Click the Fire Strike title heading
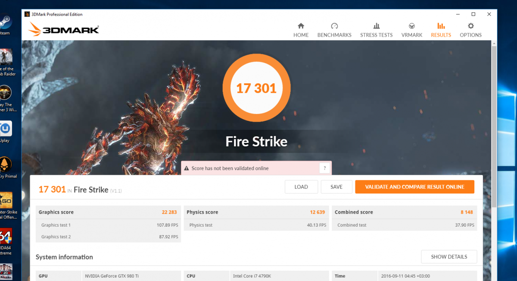Viewport: 517px width, 281px height. coord(256,142)
